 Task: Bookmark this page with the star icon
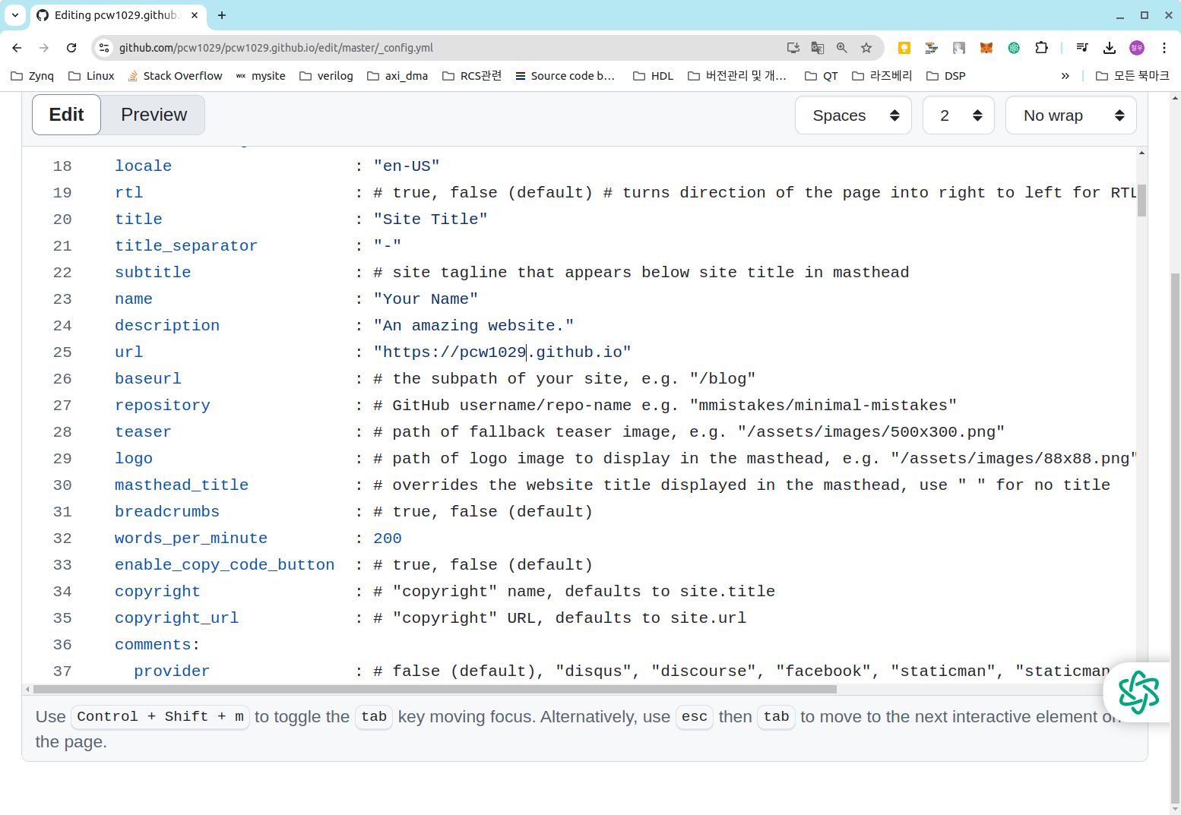[x=866, y=47]
